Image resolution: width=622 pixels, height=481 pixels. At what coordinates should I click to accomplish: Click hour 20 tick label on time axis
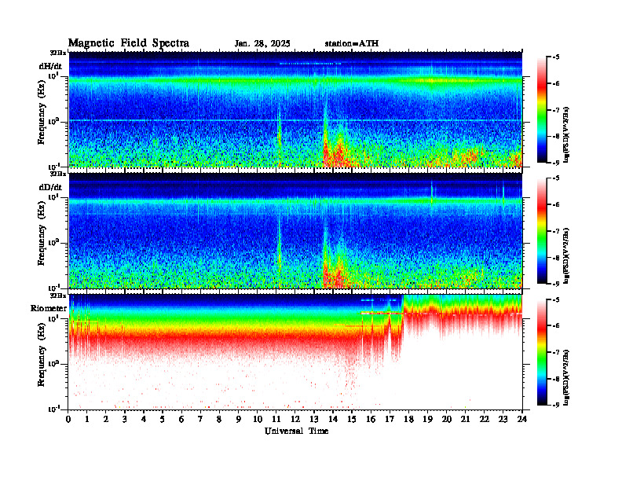click(x=447, y=420)
